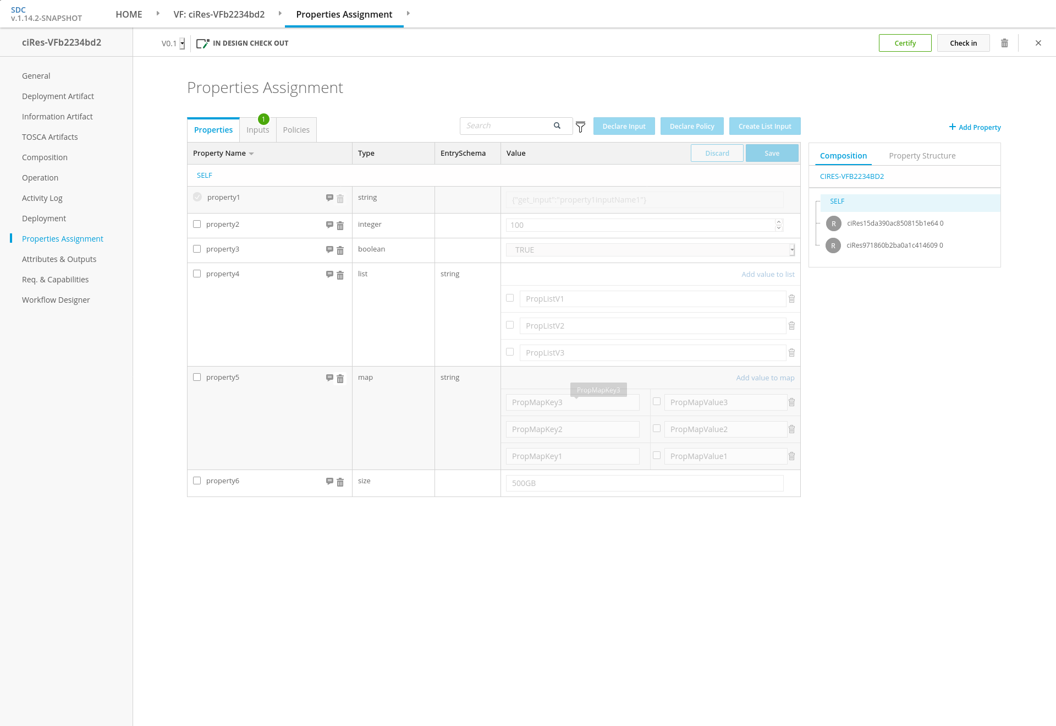Sort by the Property Name column arrow
1056x726 pixels.
pyautogui.click(x=251, y=154)
